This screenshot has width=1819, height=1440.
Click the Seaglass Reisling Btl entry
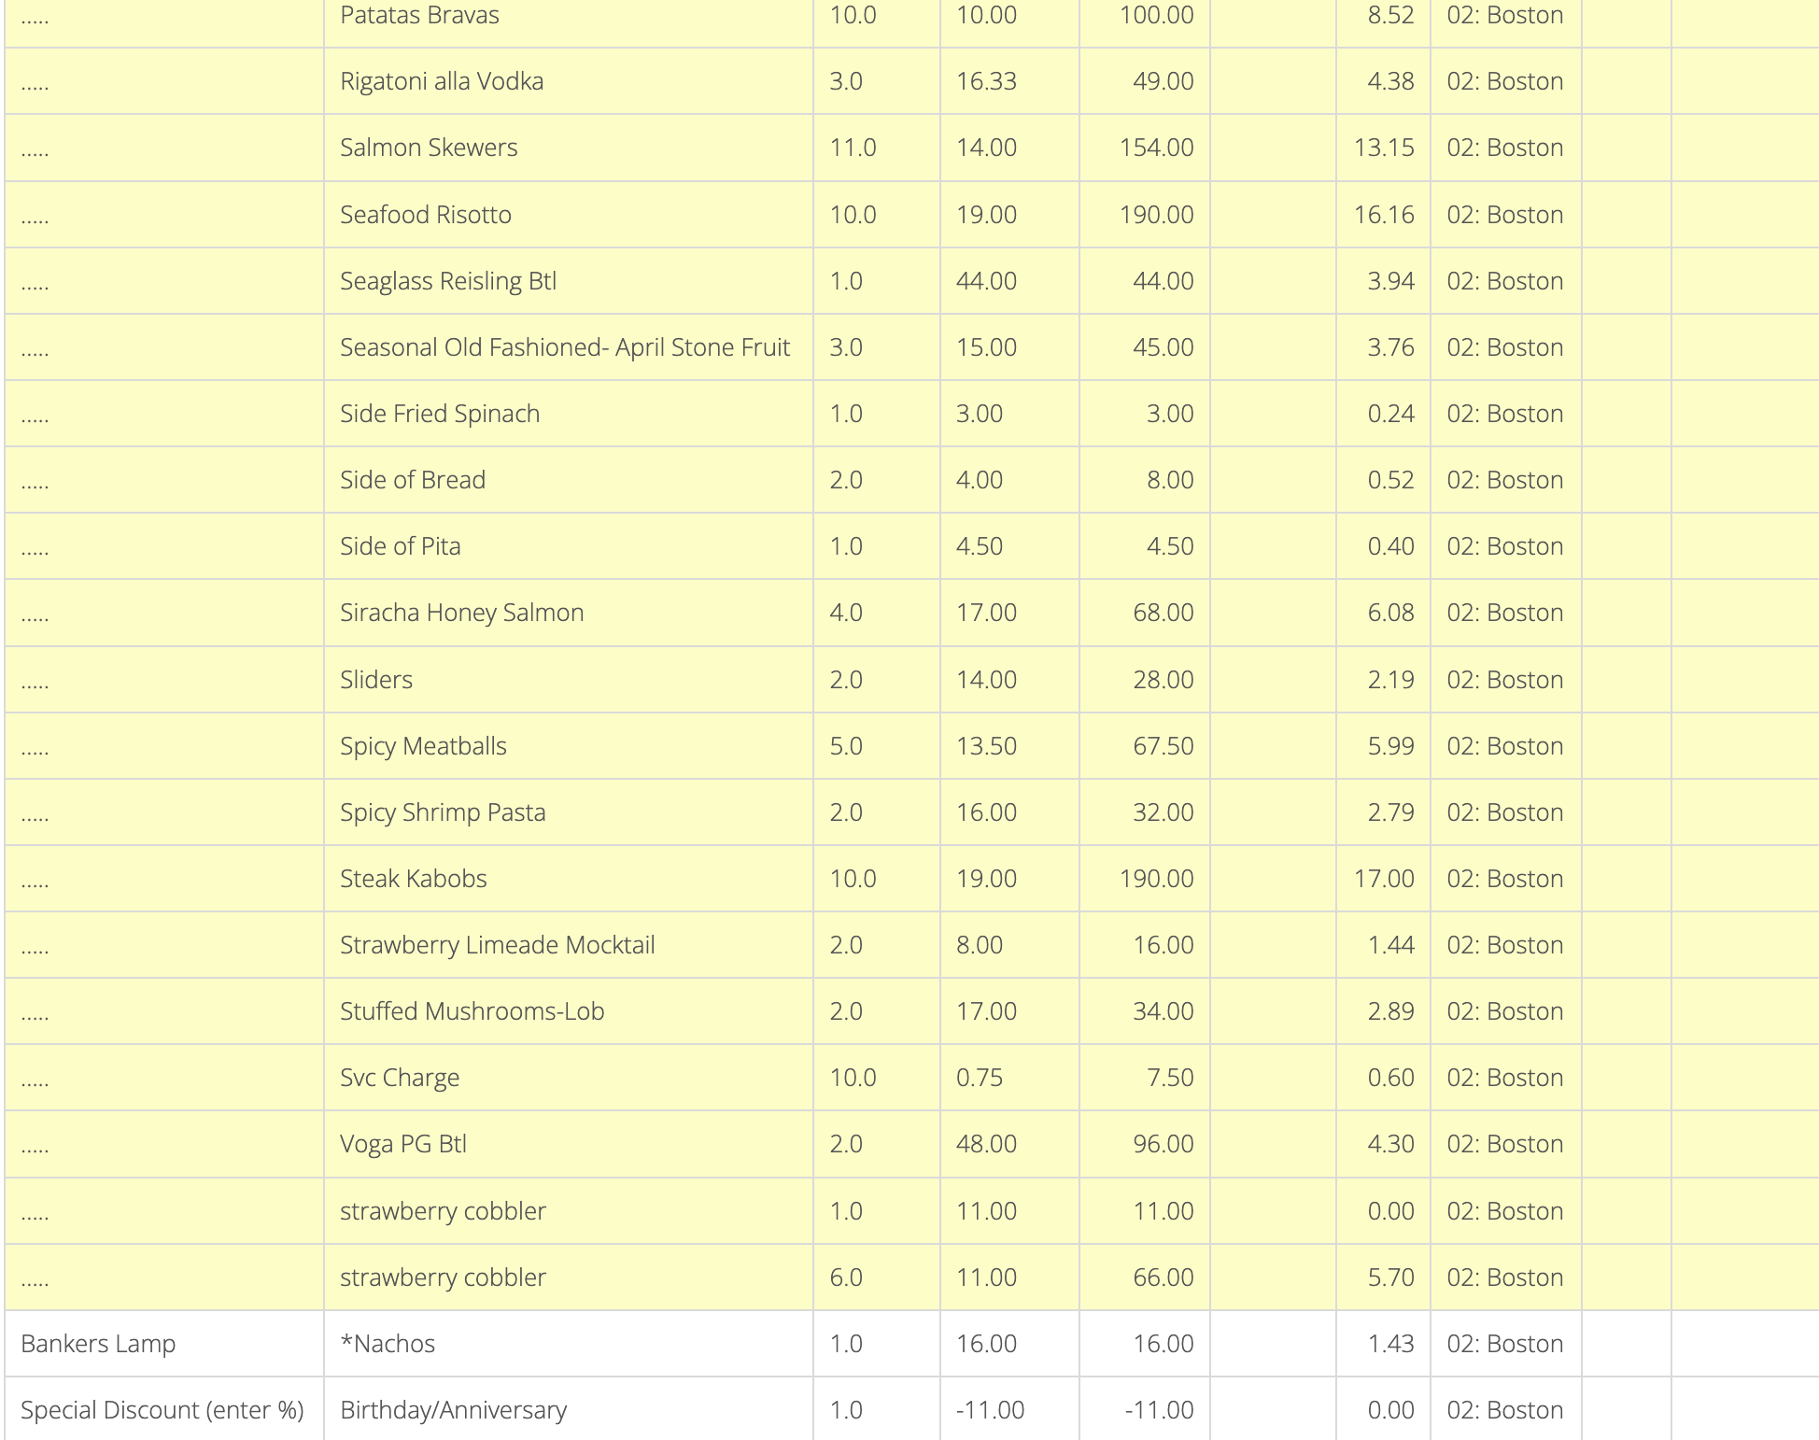click(448, 281)
